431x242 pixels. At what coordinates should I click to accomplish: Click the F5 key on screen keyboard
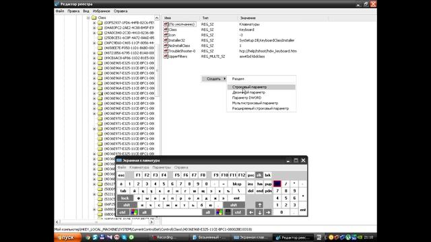click(x=177, y=175)
